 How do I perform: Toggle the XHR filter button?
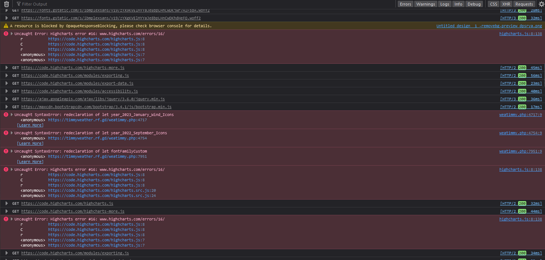tap(506, 4)
